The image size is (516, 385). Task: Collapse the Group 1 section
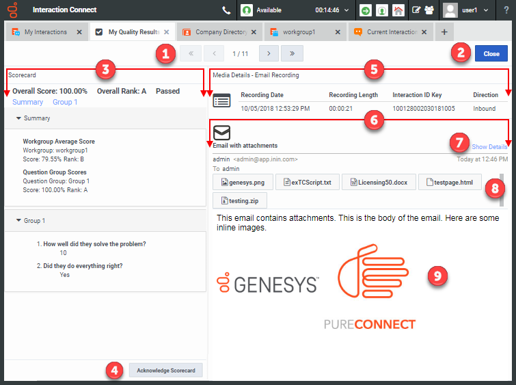pyautogui.click(x=19, y=221)
